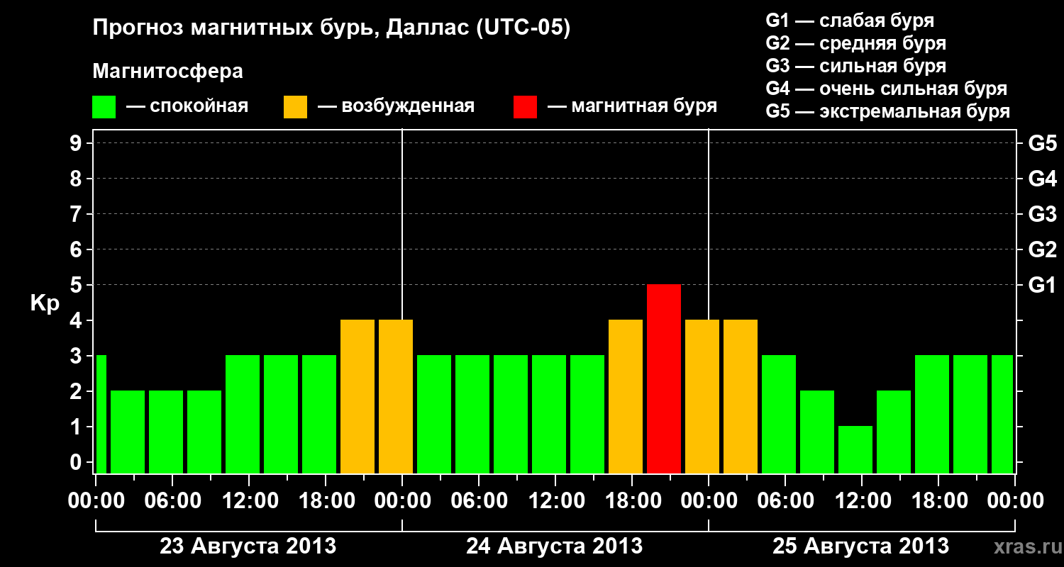Click the '— магнитная буря' legend label
Image resolution: width=1064 pixels, height=567 pixels.
coord(633,107)
